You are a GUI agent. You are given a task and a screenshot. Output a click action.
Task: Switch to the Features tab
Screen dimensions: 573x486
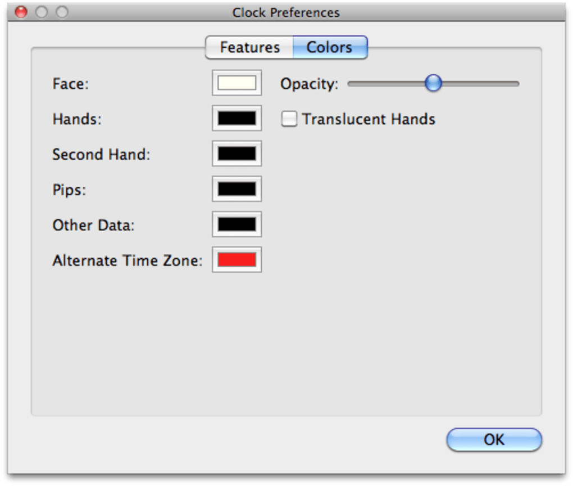249,47
